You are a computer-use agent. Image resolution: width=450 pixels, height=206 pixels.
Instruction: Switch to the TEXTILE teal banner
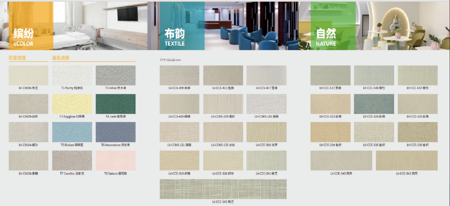point(182,26)
